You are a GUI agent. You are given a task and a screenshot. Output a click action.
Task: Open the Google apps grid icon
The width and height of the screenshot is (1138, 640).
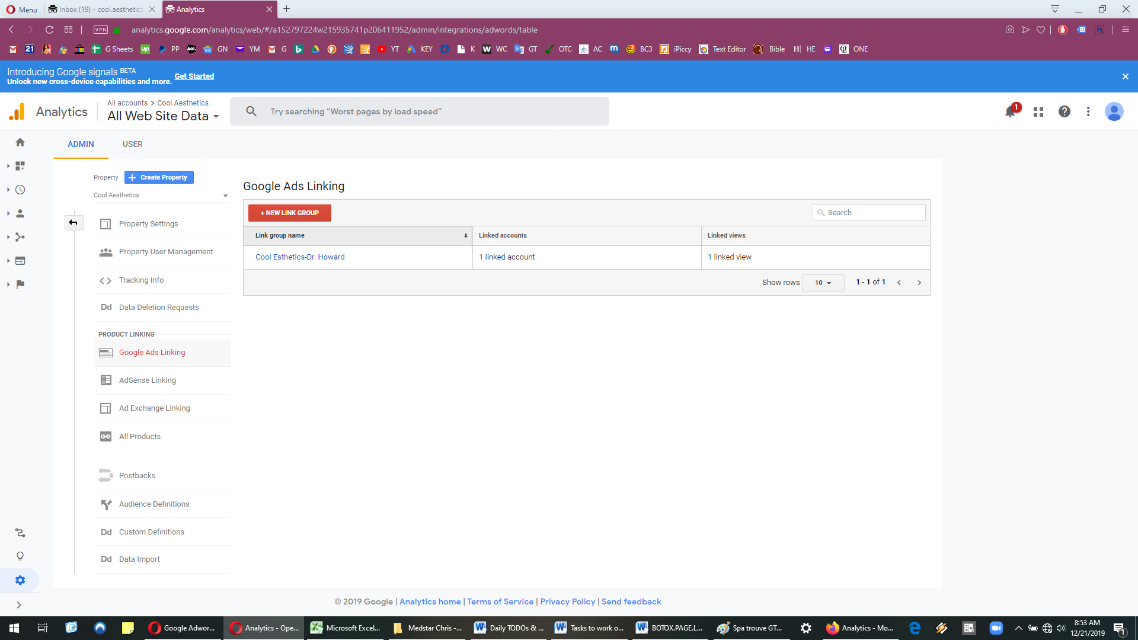pyautogui.click(x=1038, y=111)
